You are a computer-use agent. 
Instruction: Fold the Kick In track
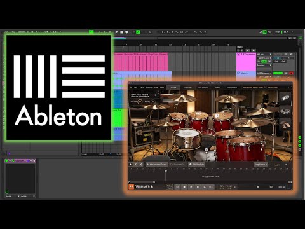tap(238, 73)
